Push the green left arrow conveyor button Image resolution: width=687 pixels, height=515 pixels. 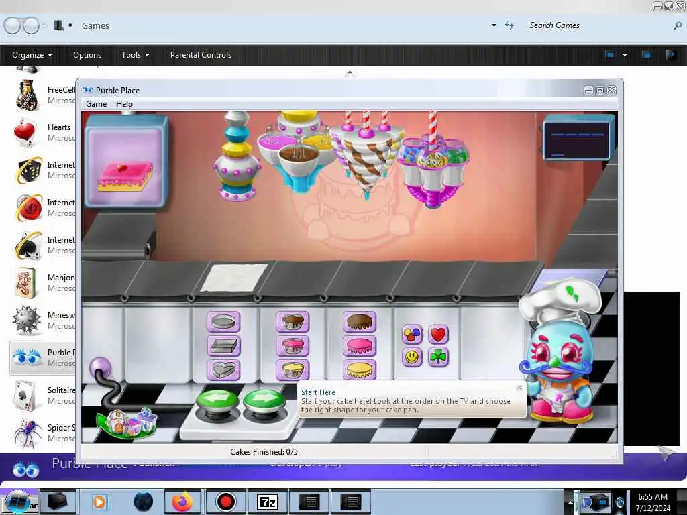[x=218, y=401]
